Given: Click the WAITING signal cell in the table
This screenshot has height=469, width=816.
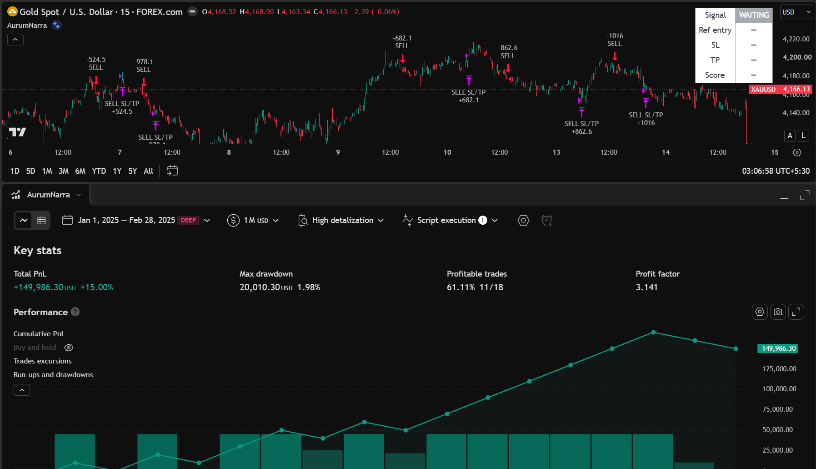Looking at the screenshot, I should point(754,15).
